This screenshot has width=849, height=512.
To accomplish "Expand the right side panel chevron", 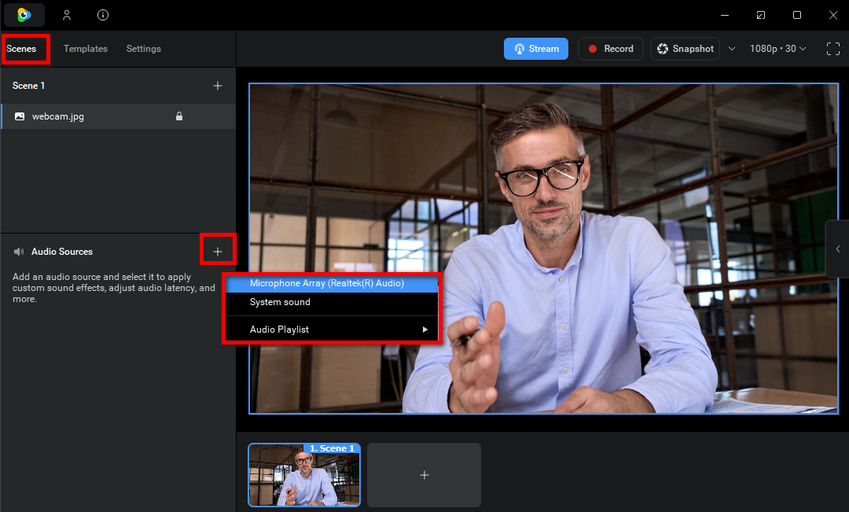I will click(838, 249).
